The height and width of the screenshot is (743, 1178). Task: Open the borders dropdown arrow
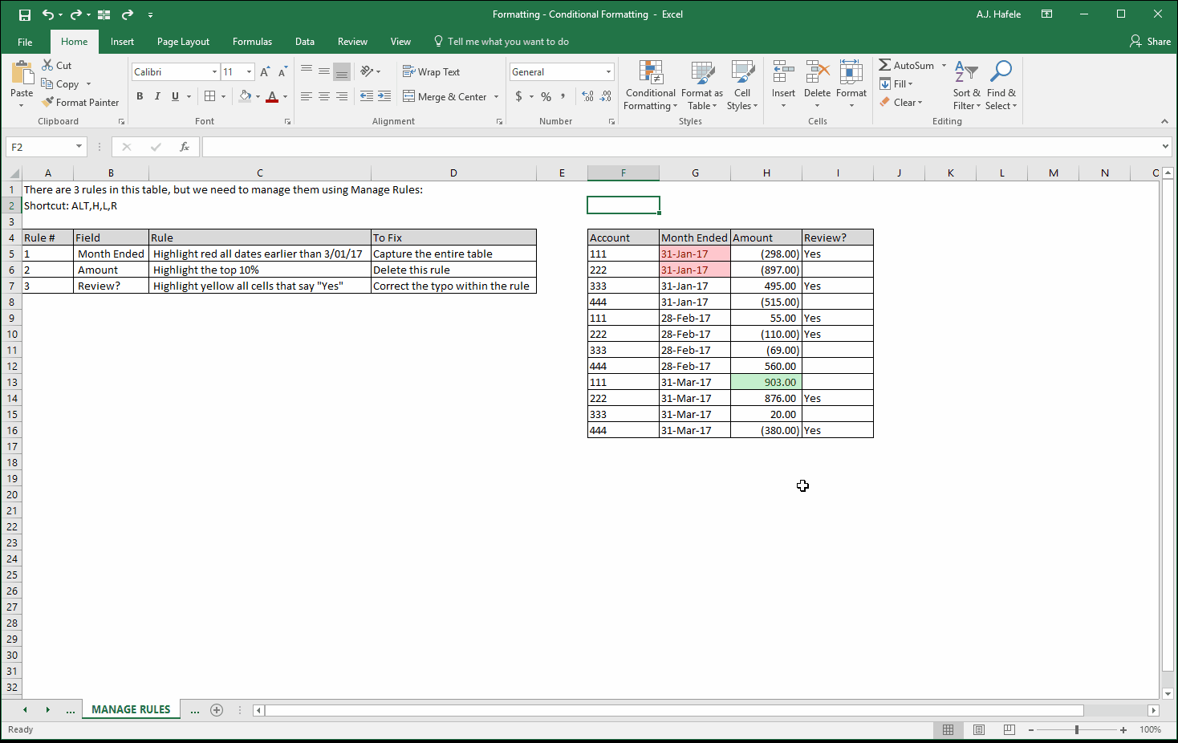(x=223, y=96)
